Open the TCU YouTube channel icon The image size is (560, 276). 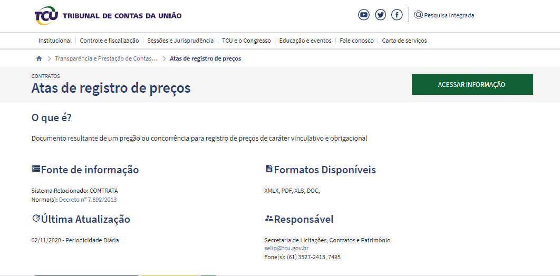[x=364, y=15]
